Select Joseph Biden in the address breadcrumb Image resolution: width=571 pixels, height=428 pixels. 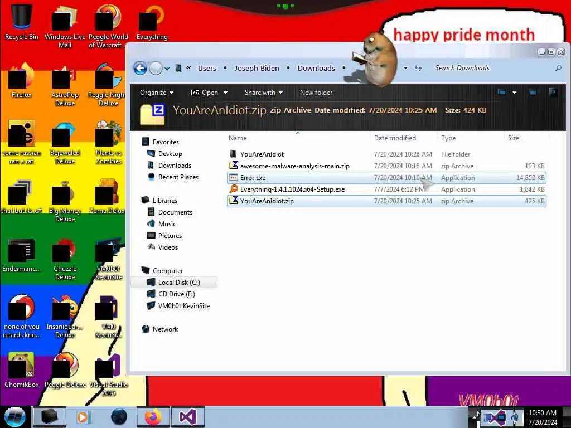click(x=257, y=68)
